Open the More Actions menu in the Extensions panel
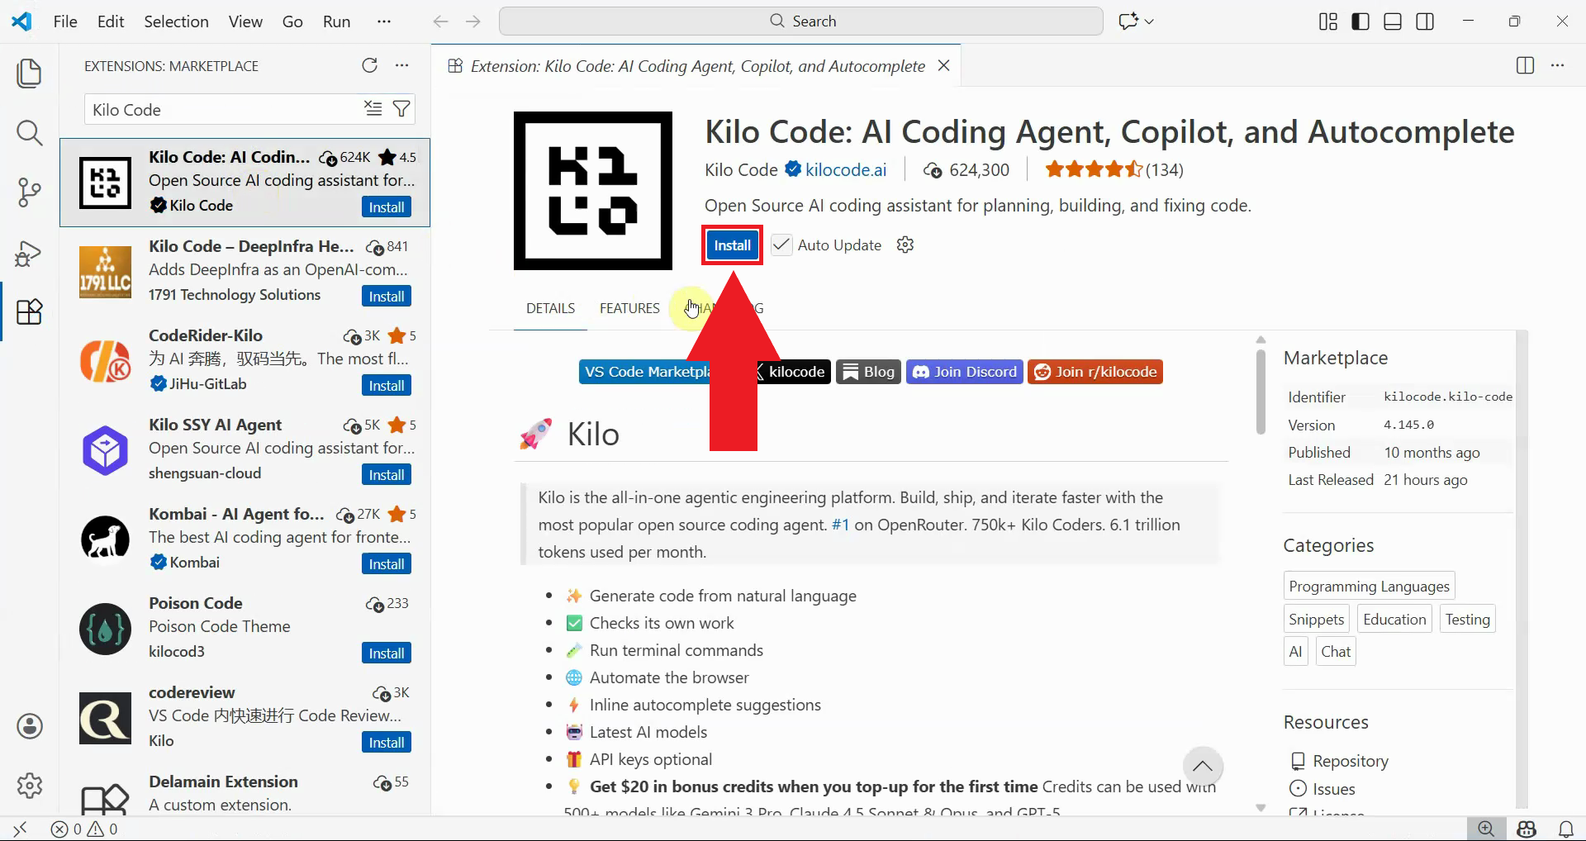1586x841 pixels. pos(402,65)
